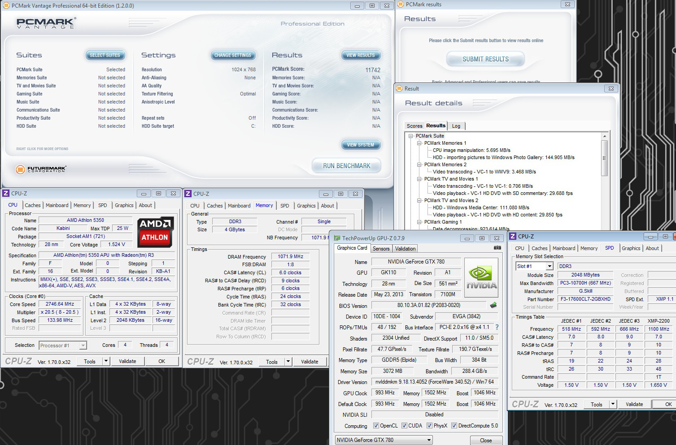Click the Manufacturer field G.Skill
The image size is (676, 445).
[585, 291]
